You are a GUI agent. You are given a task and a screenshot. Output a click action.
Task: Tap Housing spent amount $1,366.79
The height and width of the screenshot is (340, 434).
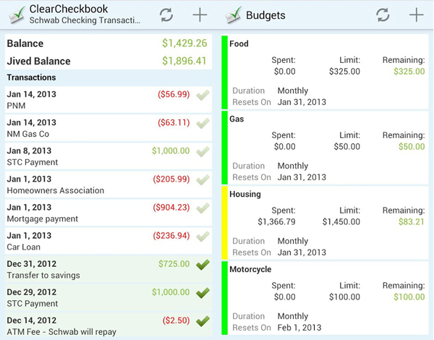[276, 222]
